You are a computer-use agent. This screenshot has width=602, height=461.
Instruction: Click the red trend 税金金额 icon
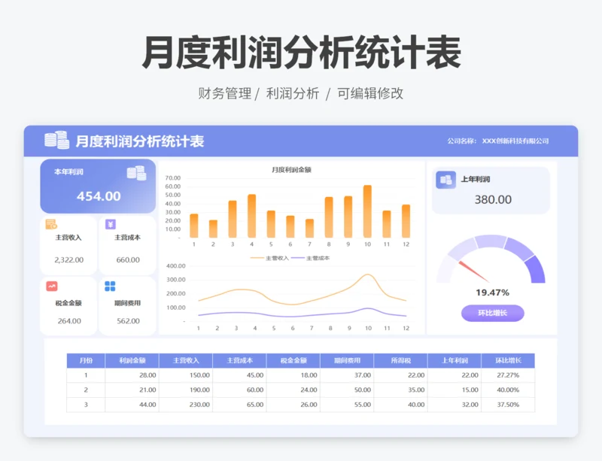point(52,286)
